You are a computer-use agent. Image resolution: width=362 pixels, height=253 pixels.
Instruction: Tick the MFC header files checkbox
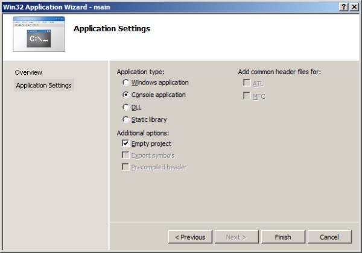pos(247,96)
